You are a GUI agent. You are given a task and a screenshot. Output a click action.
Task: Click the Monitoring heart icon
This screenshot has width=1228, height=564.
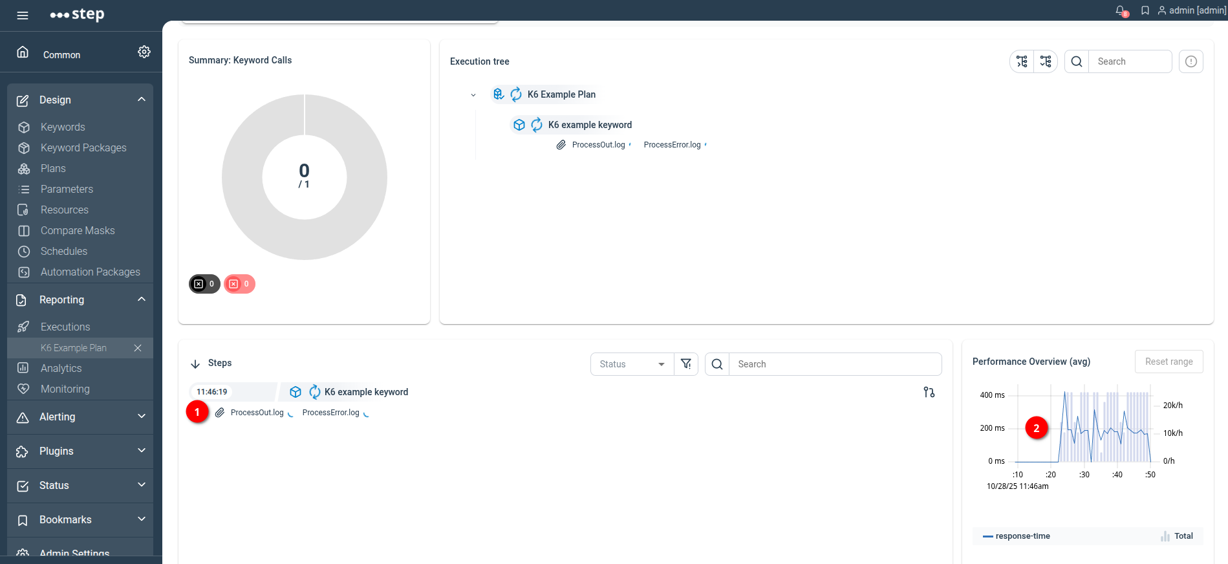pos(24,389)
